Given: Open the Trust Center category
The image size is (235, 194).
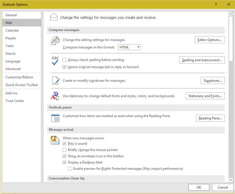Looking at the screenshot, I should point(22,101).
